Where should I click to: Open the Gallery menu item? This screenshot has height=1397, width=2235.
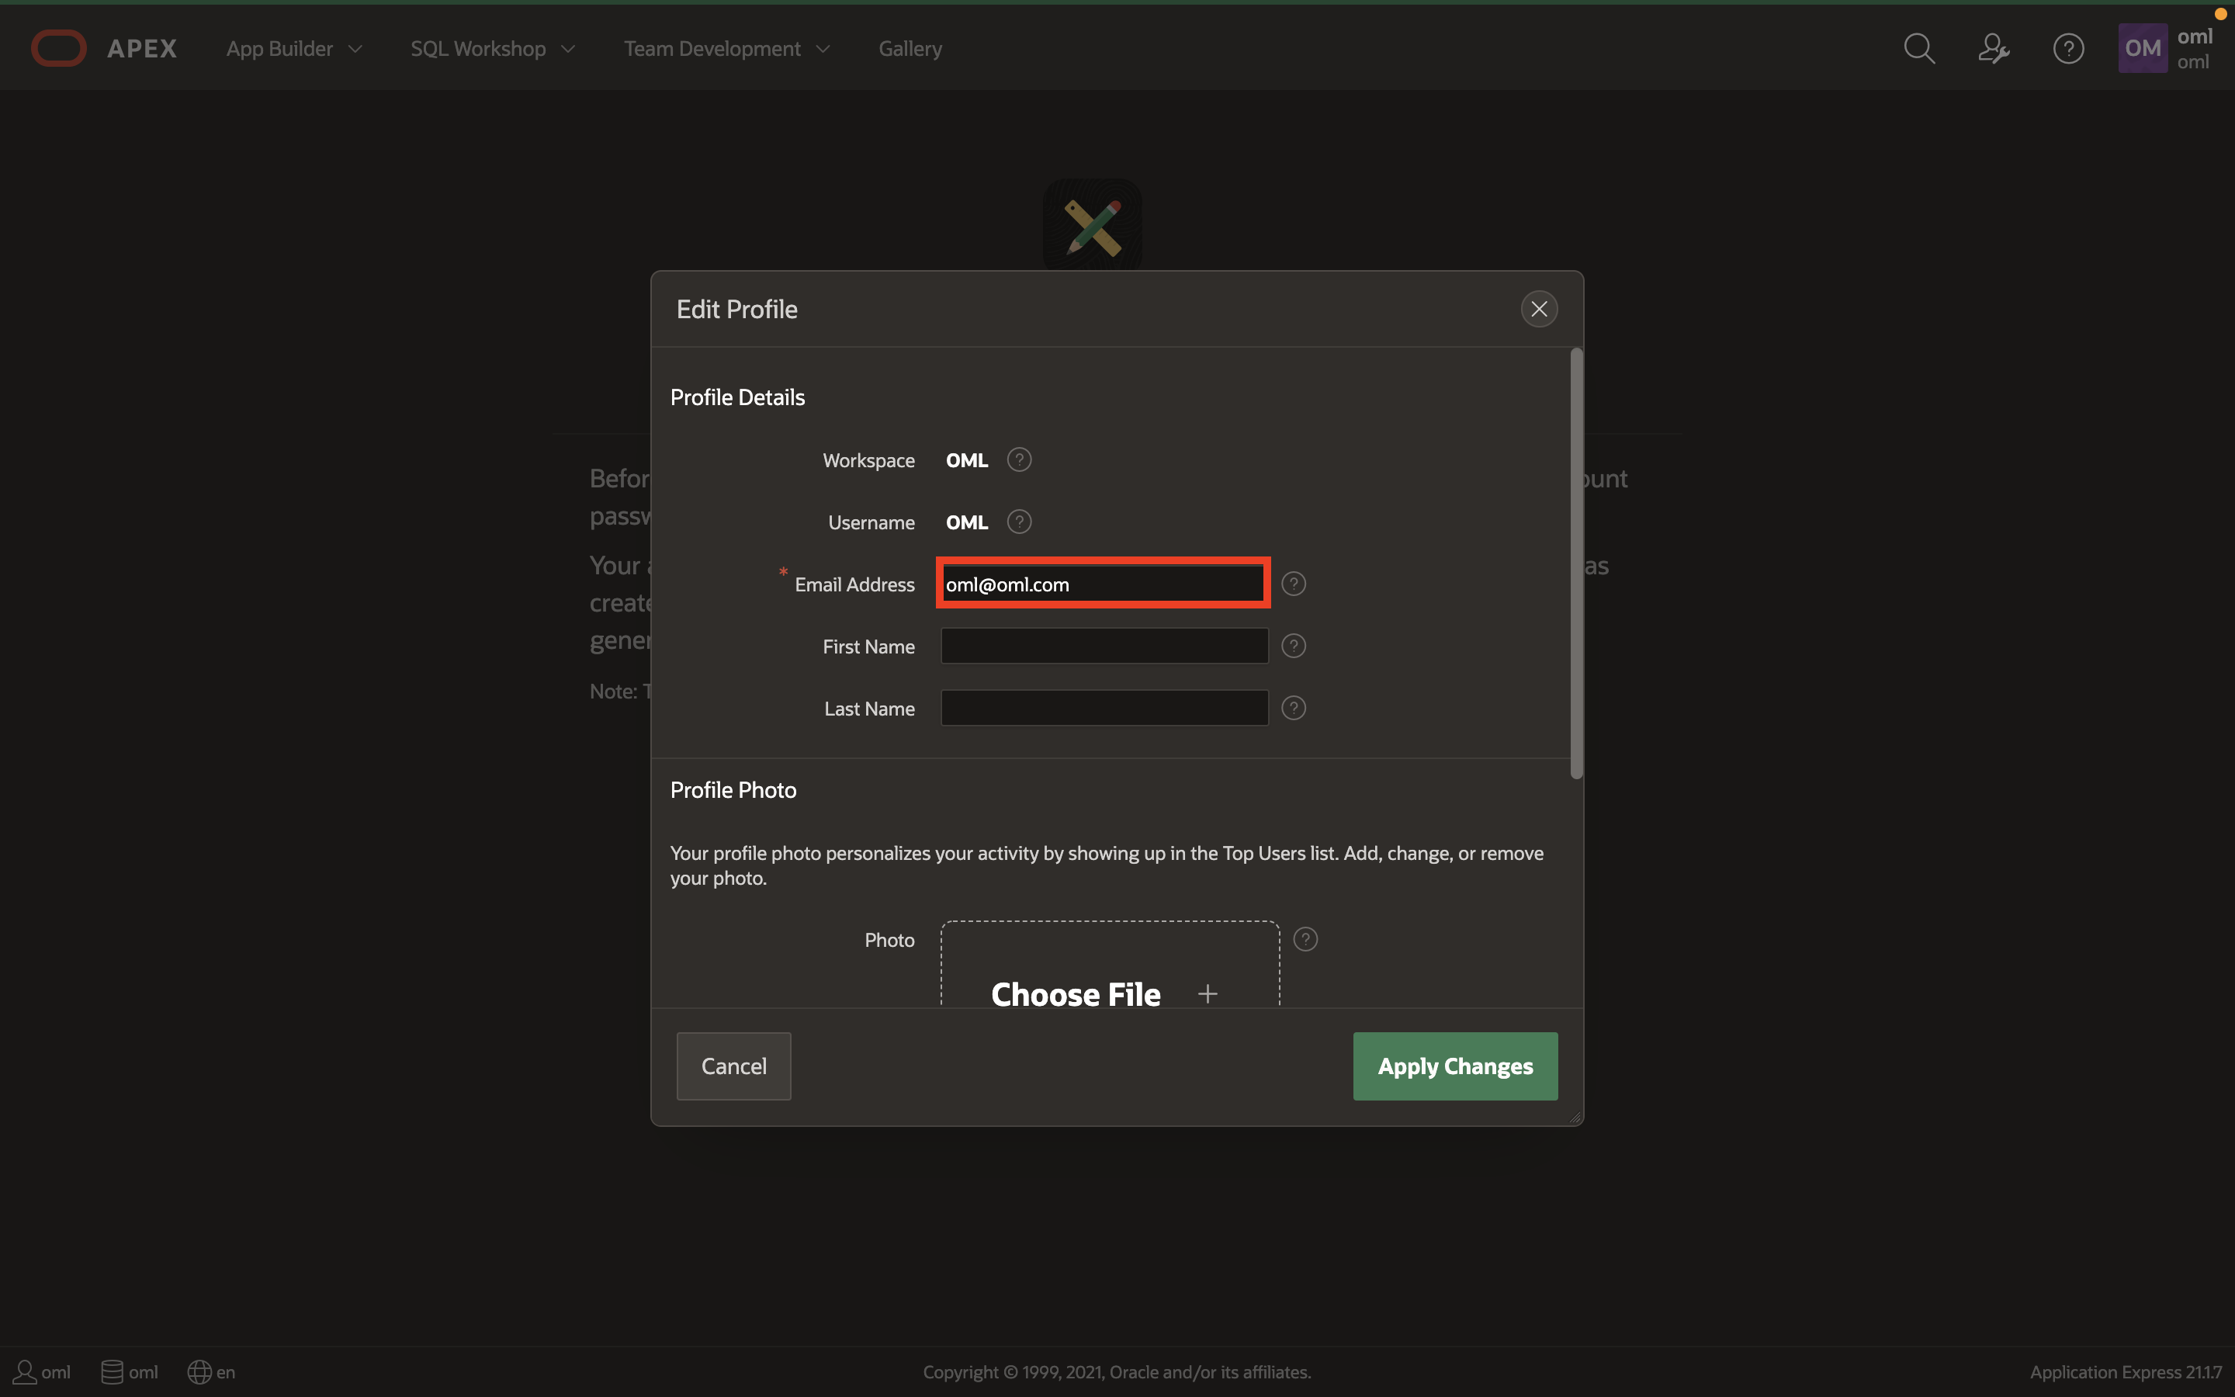(x=910, y=48)
